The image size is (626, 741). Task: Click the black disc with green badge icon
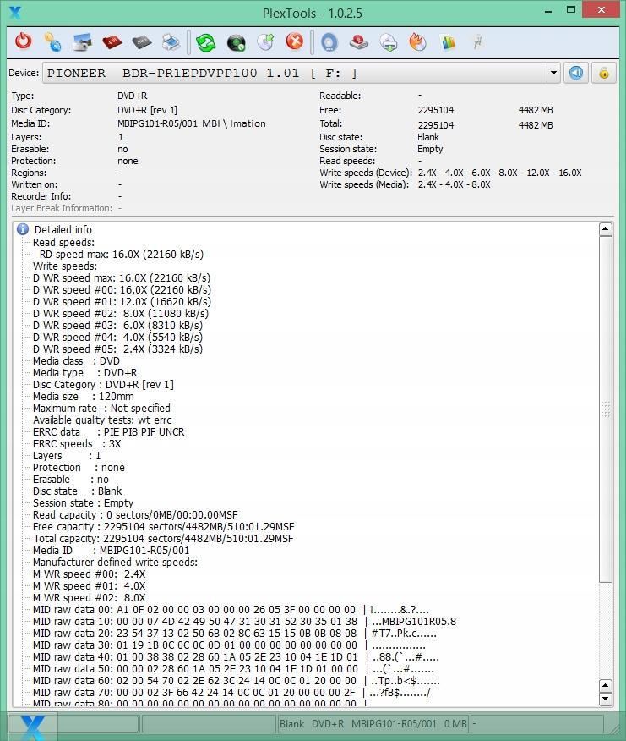(x=236, y=42)
